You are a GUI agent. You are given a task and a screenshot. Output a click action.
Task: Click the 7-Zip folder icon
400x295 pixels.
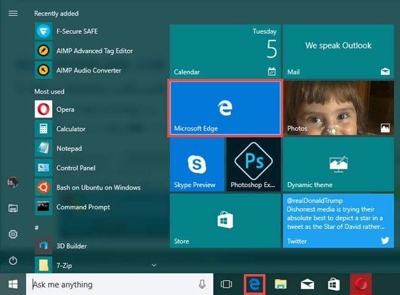click(44, 265)
